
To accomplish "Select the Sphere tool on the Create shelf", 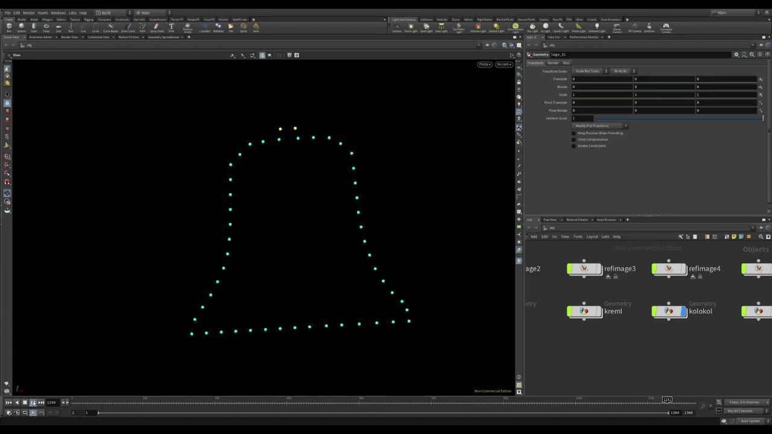I will [x=21, y=27].
